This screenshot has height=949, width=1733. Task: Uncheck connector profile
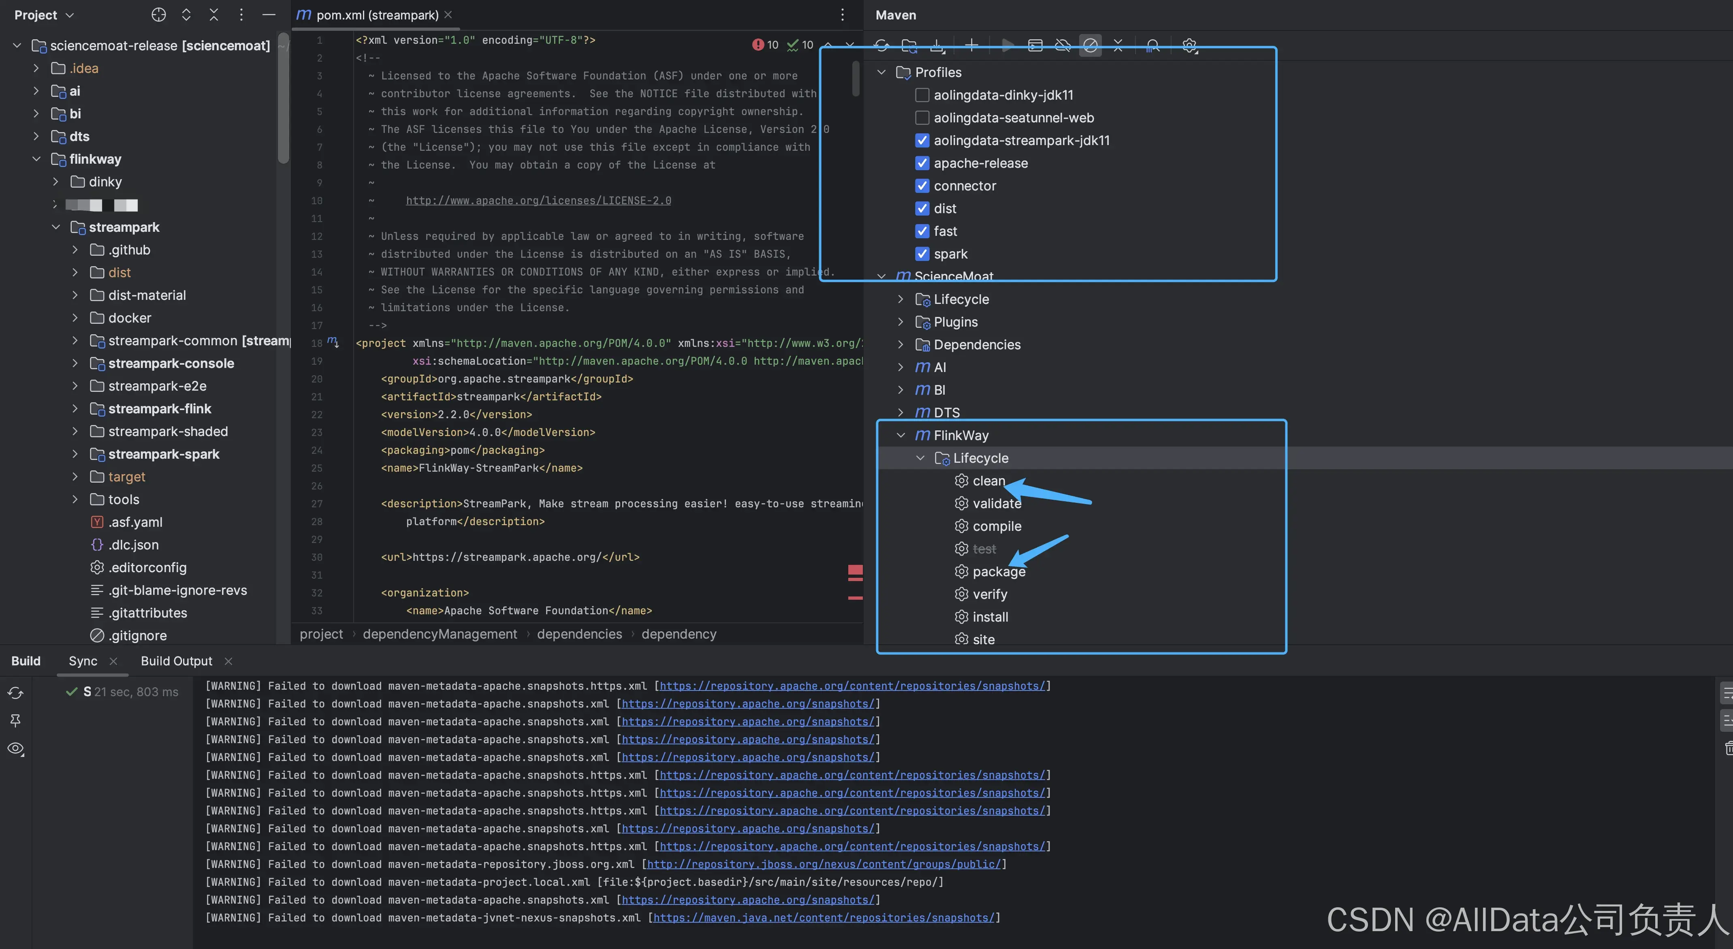[922, 186]
